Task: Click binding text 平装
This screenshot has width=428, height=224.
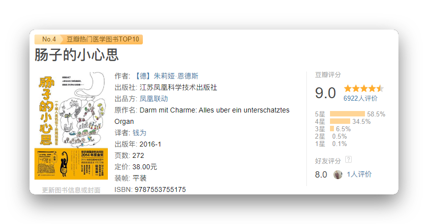Action: [139, 178]
